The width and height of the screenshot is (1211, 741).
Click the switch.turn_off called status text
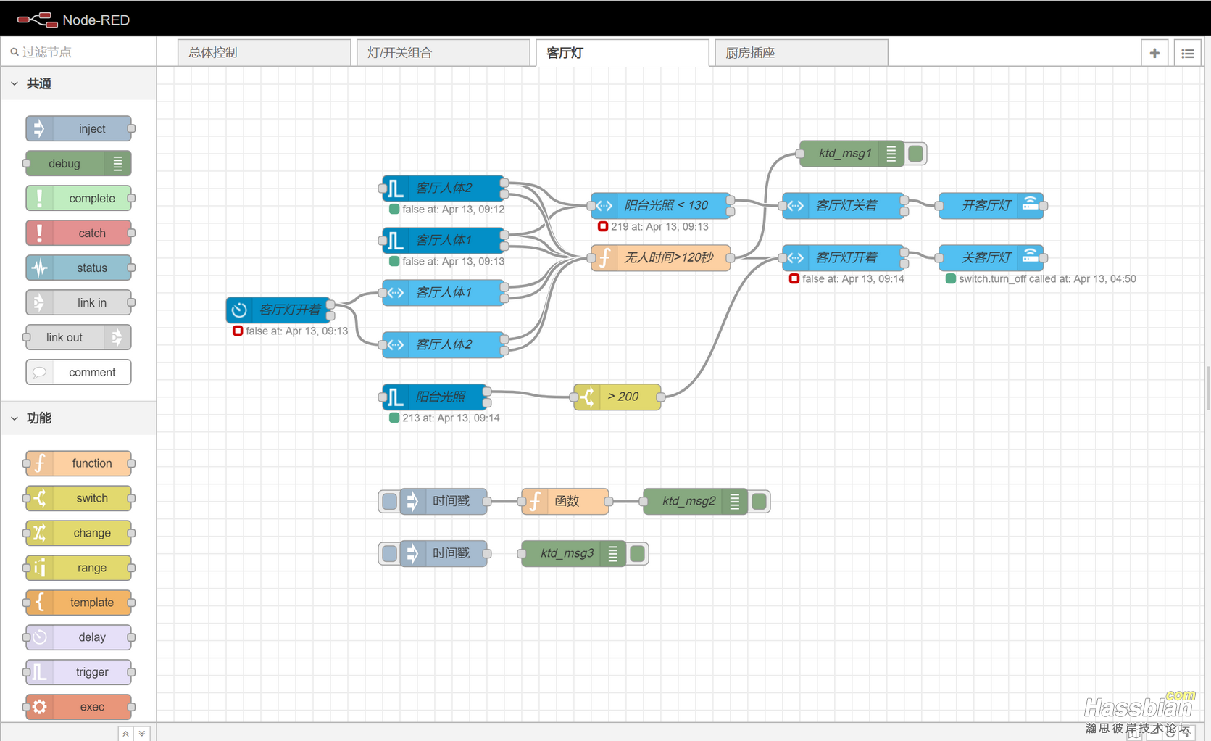[1046, 278]
